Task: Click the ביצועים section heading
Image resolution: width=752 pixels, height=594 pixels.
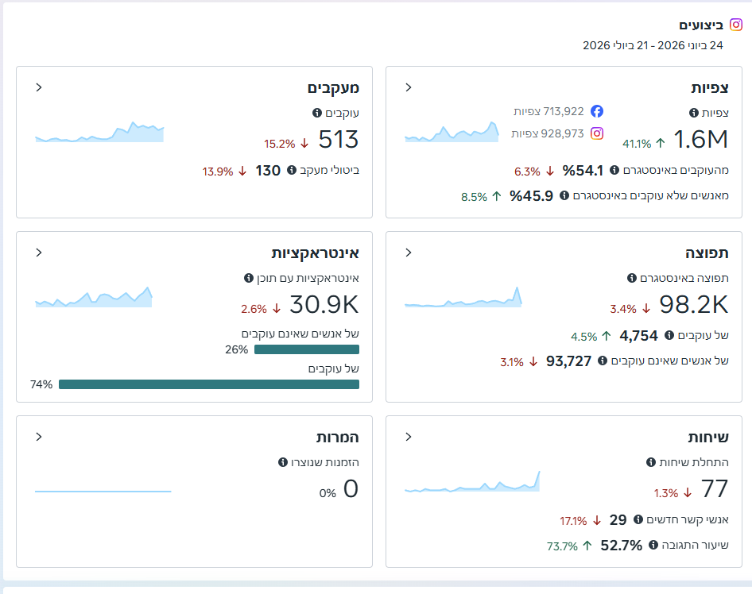Action: point(701,25)
